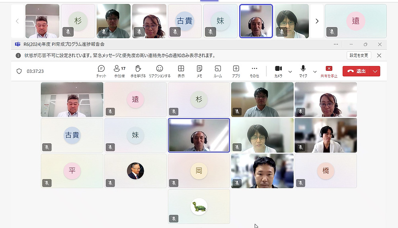Open the アプリ apps menu

pyautogui.click(x=236, y=71)
